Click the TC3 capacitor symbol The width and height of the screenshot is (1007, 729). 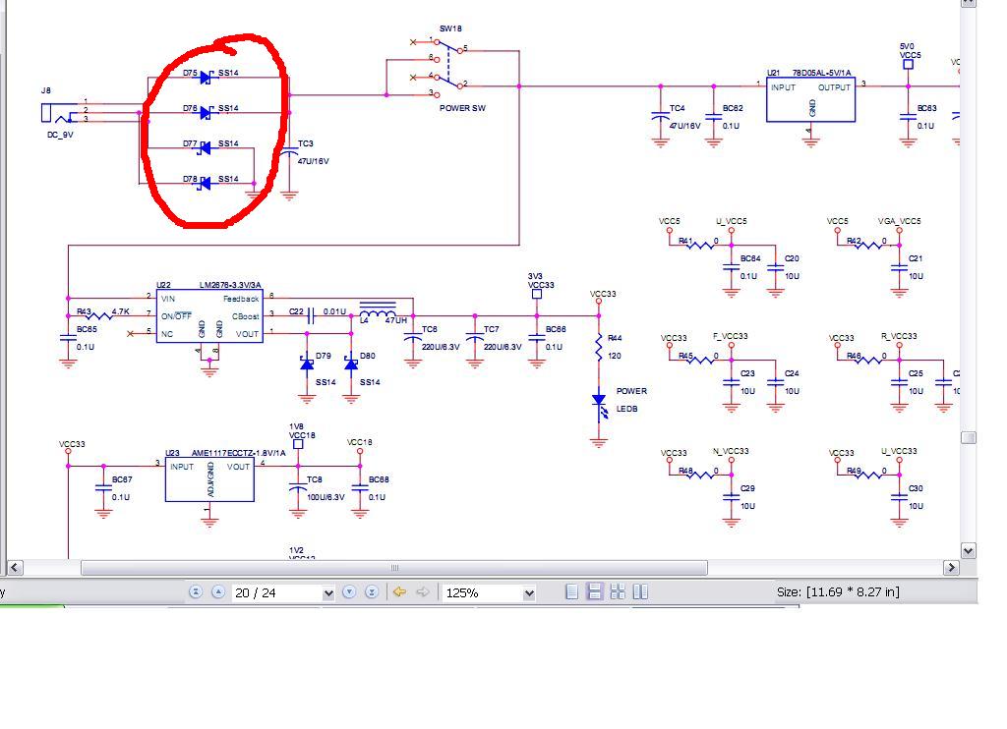[x=290, y=152]
